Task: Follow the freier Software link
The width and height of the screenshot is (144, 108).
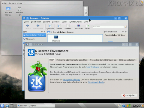Action: (92, 67)
